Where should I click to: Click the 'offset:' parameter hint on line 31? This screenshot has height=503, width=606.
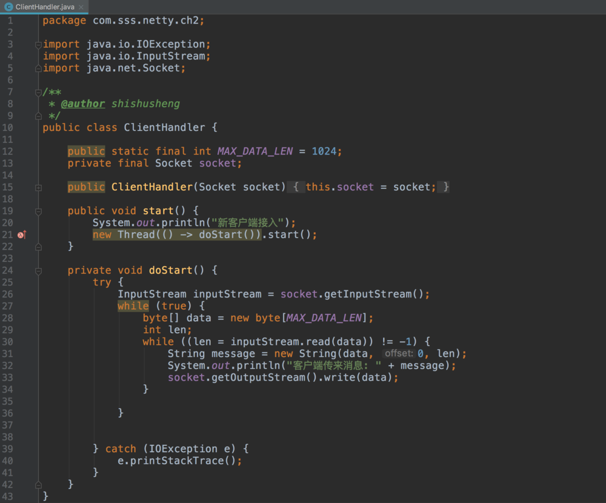399,353
